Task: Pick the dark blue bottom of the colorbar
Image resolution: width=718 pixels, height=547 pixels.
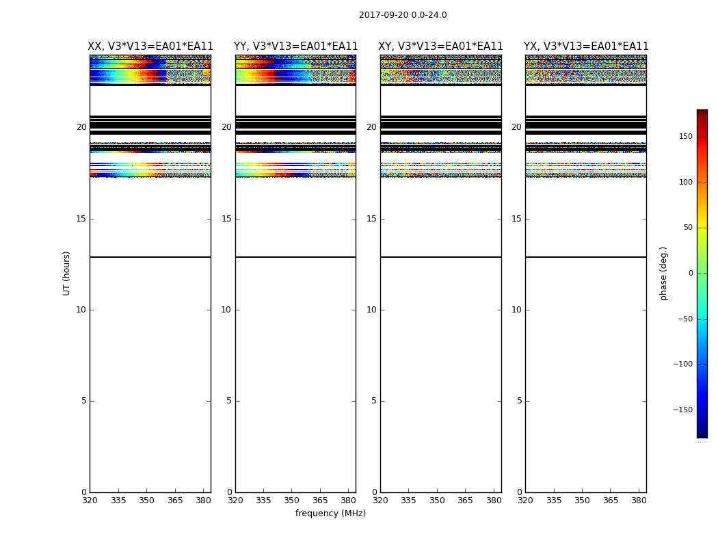Action: pyautogui.click(x=702, y=433)
